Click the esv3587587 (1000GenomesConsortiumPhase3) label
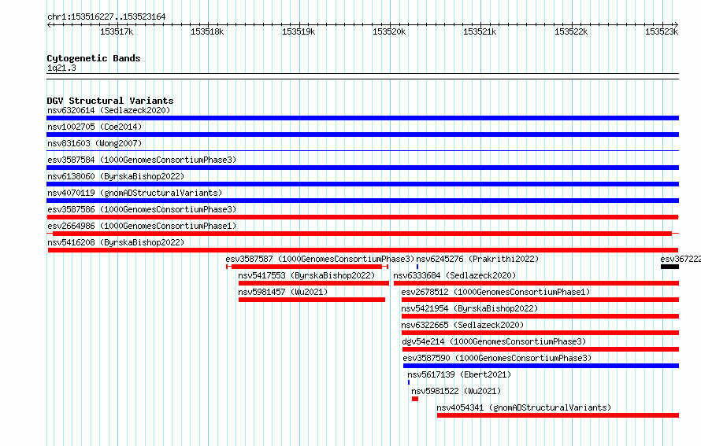The width and height of the screenshot is (701, 446). pos(320,259)
